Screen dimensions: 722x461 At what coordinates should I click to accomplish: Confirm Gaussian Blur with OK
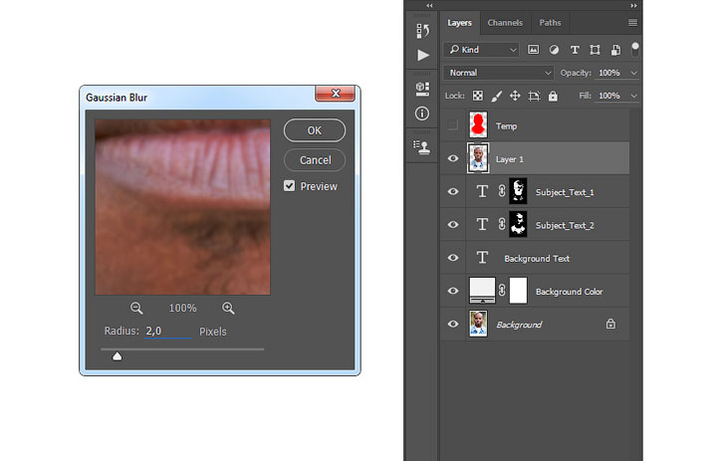[315, 130]
